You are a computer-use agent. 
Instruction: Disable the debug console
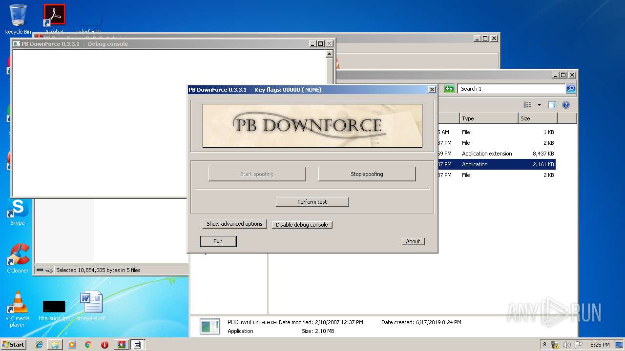click(x=302, y=225)
